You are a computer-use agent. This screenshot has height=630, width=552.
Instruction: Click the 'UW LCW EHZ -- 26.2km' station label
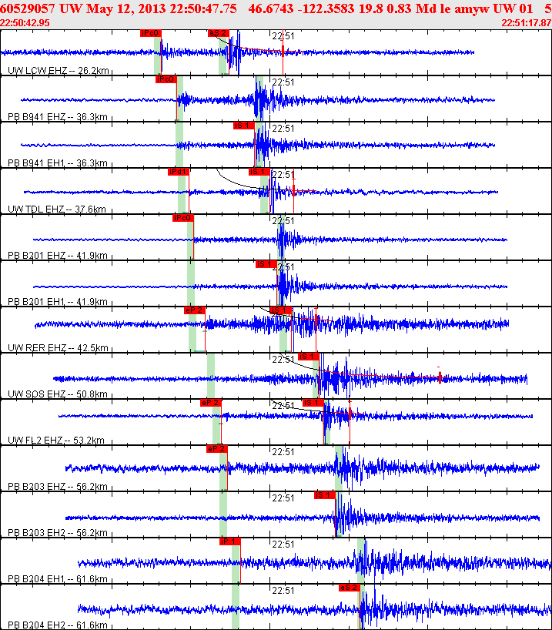[59, 71]
